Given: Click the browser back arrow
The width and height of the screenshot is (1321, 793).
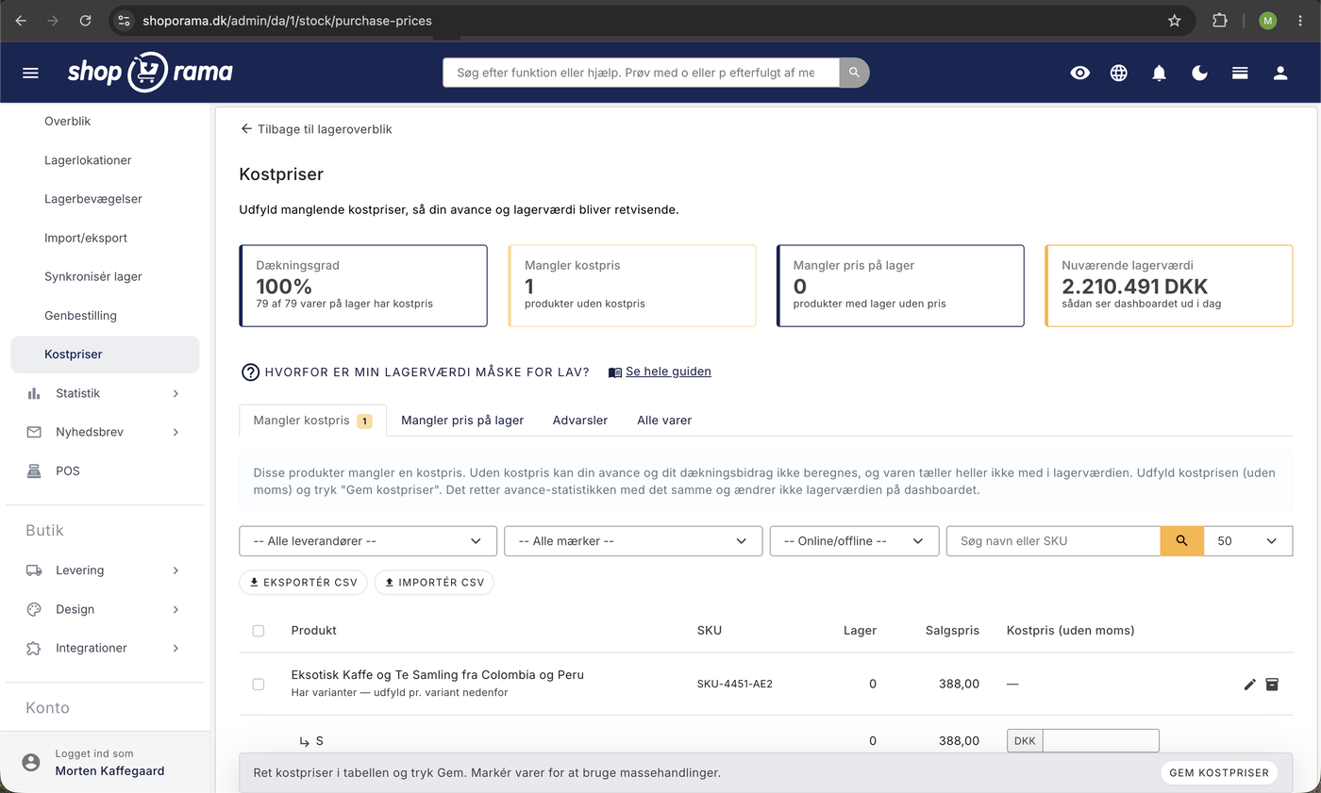Looking at the screenshot, I should tap(21, 20).
